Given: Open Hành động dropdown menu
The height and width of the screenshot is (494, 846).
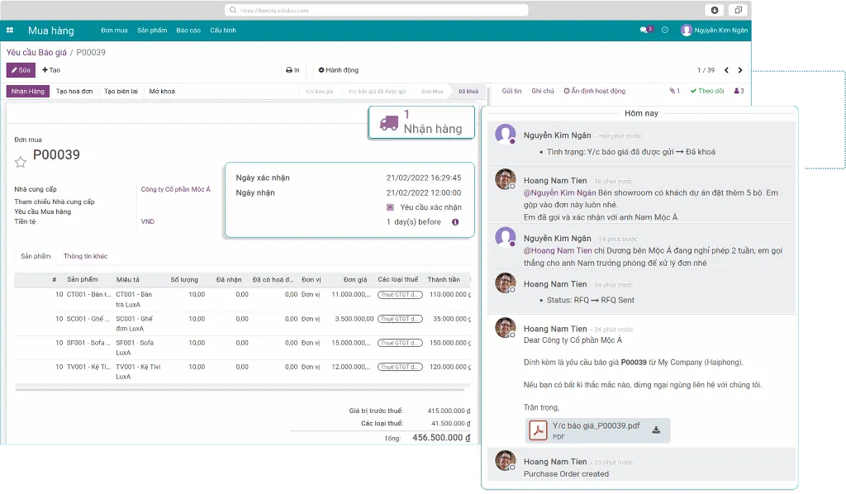Looking at the screenshot, I should click(339, 70).
